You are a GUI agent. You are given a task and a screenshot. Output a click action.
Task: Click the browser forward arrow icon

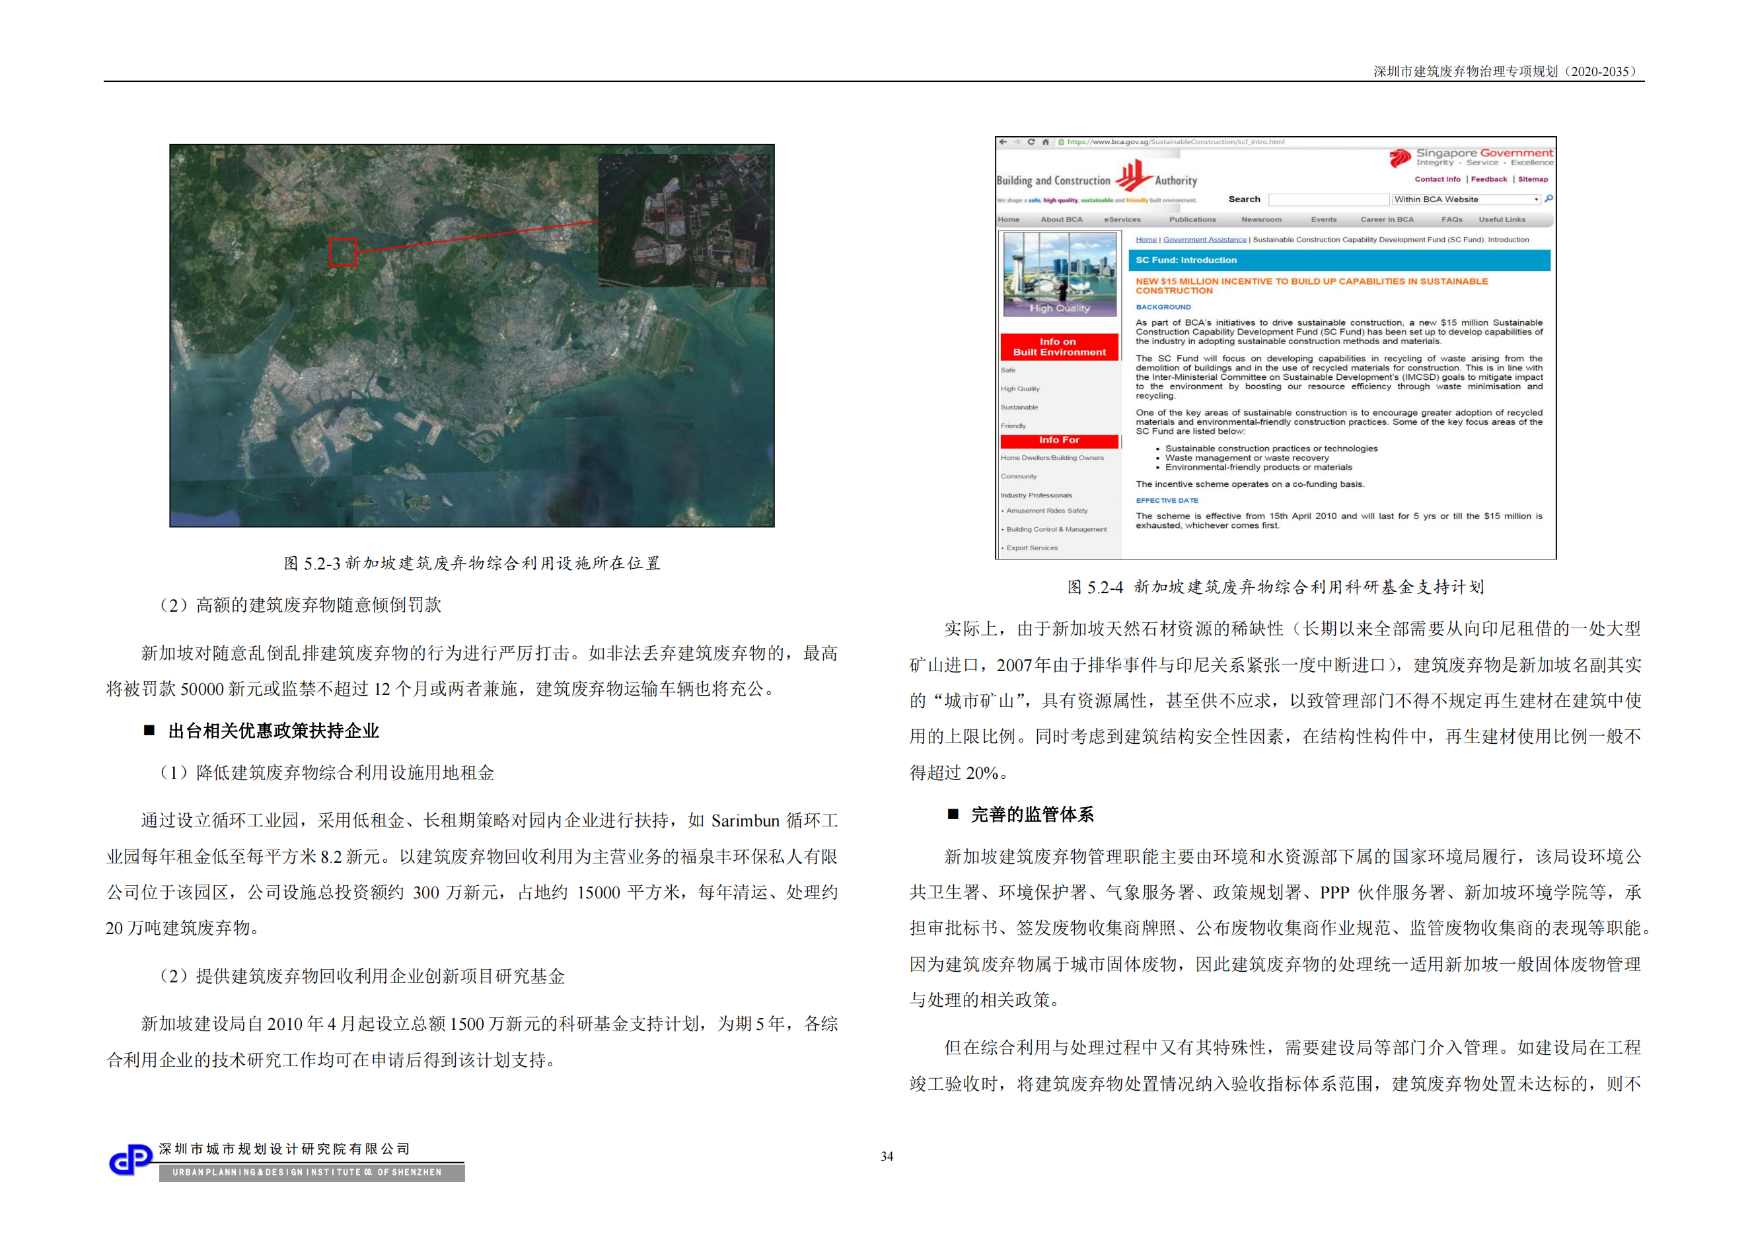[x=1017, y=141]
